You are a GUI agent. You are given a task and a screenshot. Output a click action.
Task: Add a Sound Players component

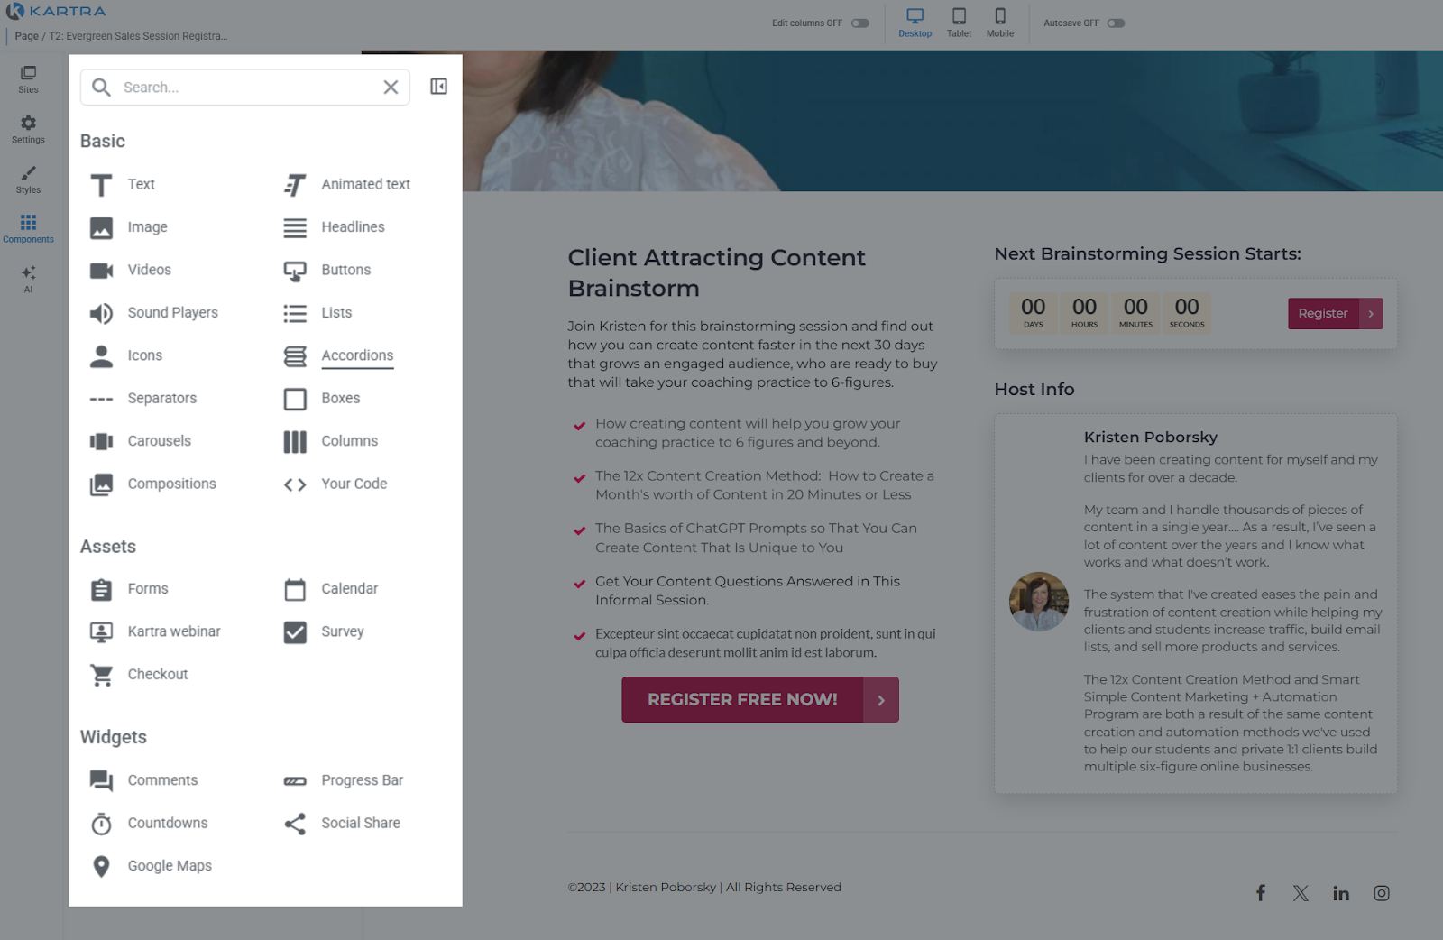154,313
